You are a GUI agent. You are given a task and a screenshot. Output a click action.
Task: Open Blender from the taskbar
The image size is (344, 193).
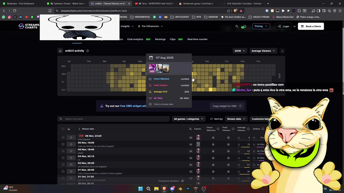pos(180,189)
